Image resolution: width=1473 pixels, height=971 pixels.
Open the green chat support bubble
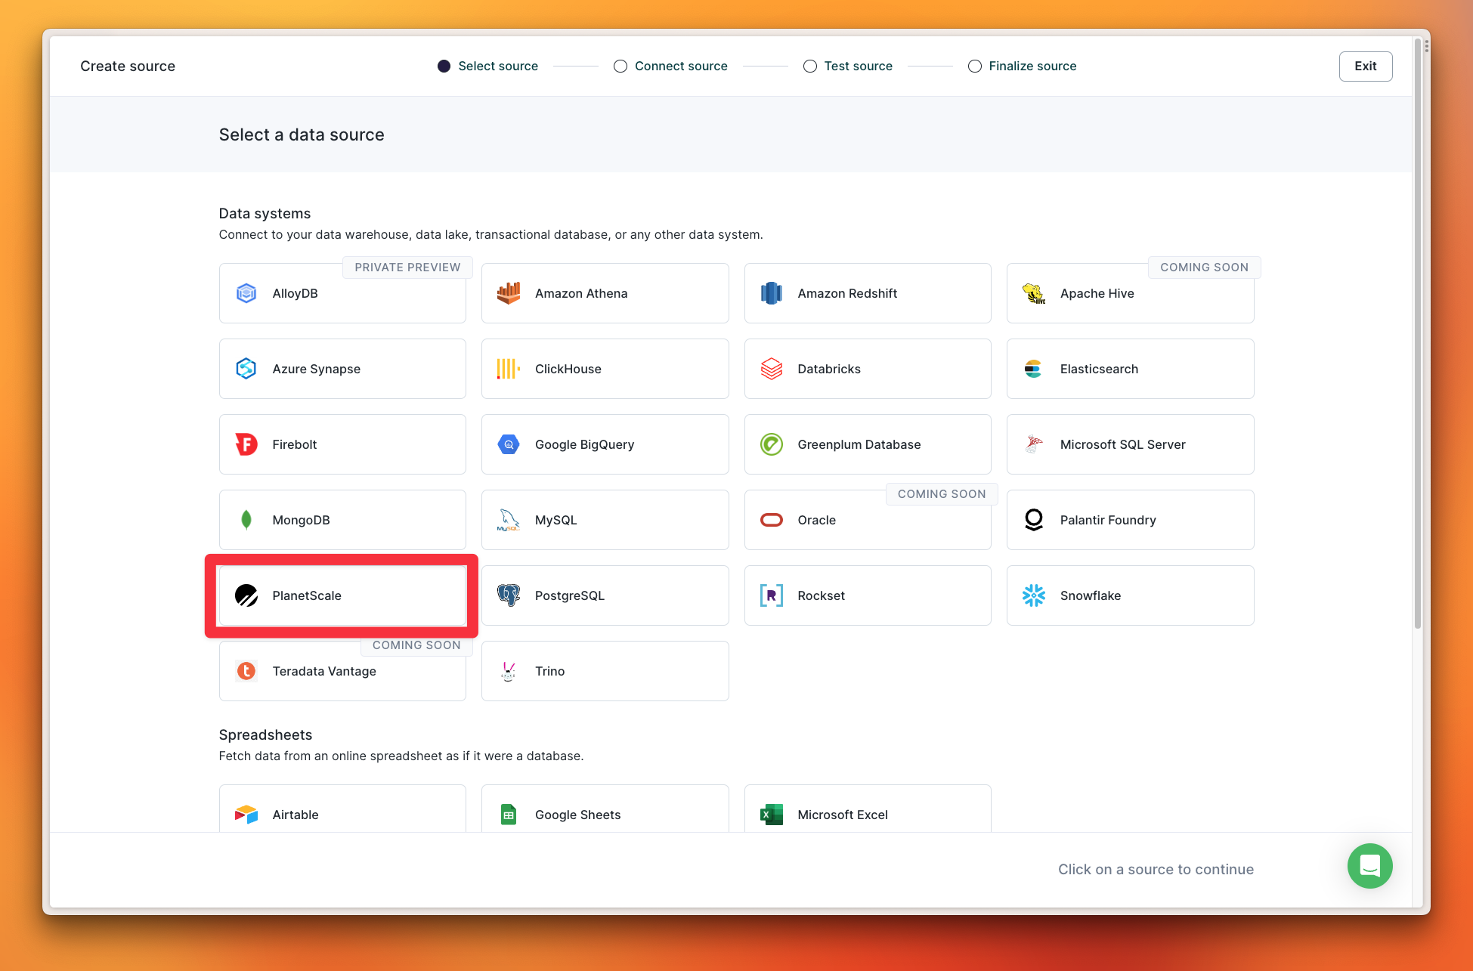click(1369, 866)
